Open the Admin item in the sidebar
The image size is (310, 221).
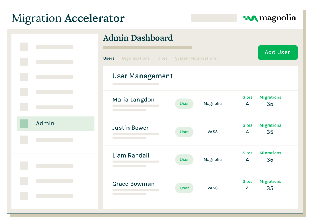(x=45, y=123)
